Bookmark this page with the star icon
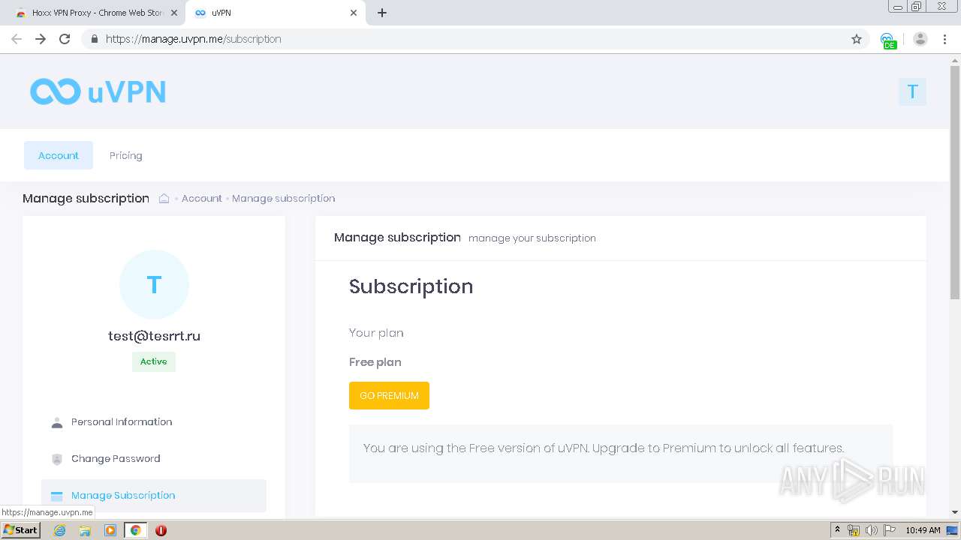Viewport: 961px width, 540px height. 857,39
